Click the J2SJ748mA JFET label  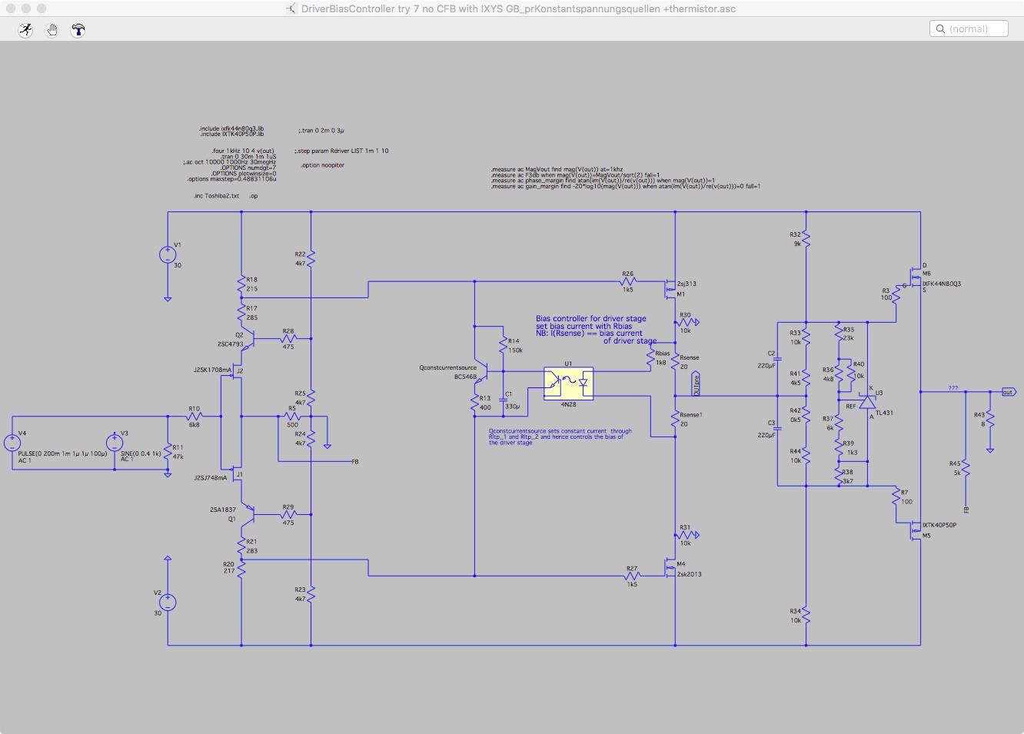[212, 477]
